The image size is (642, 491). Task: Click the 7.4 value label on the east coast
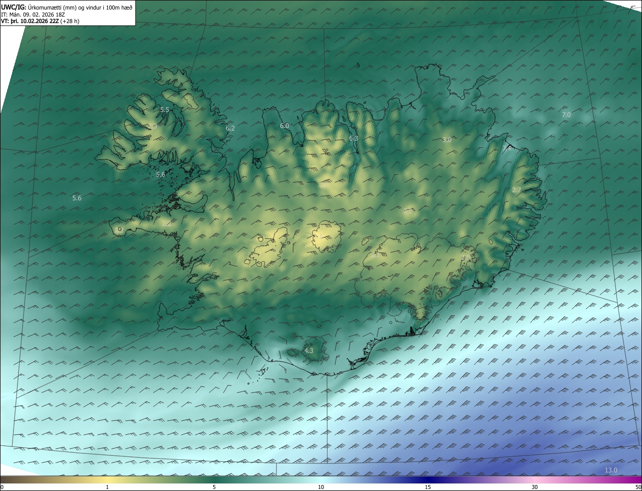coord(507,149)
